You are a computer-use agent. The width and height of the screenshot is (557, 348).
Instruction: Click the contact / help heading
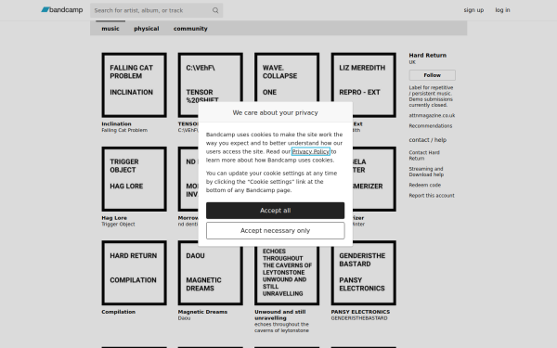coord(427,140)
